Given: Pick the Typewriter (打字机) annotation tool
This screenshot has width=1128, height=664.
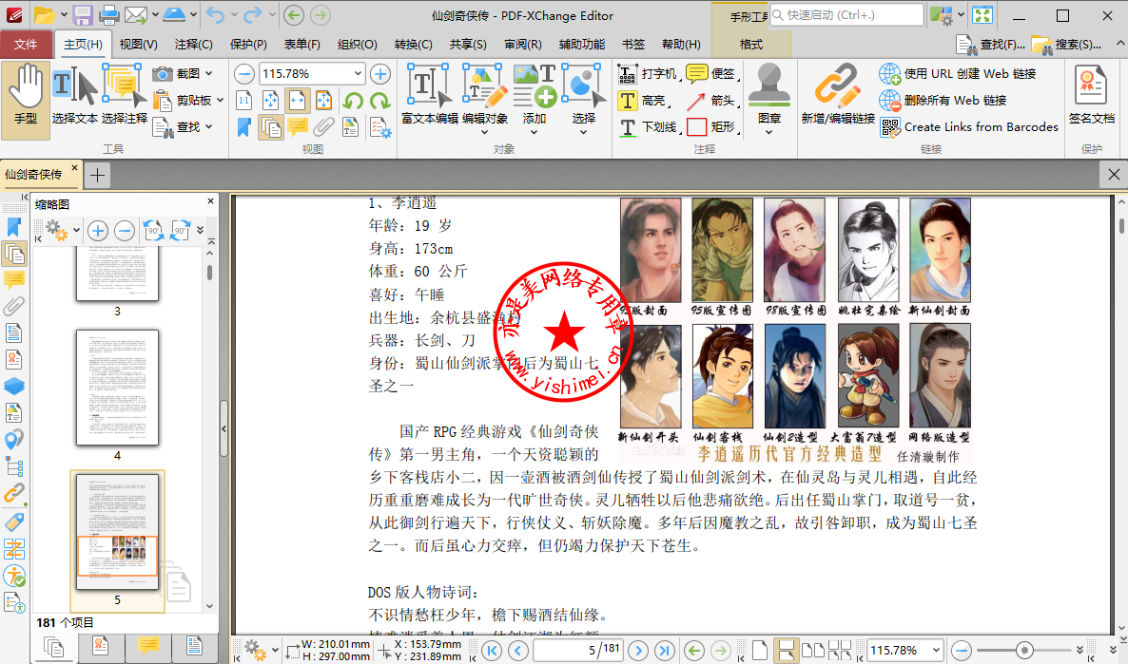Looking at the screenshot, I should (649, 74).
